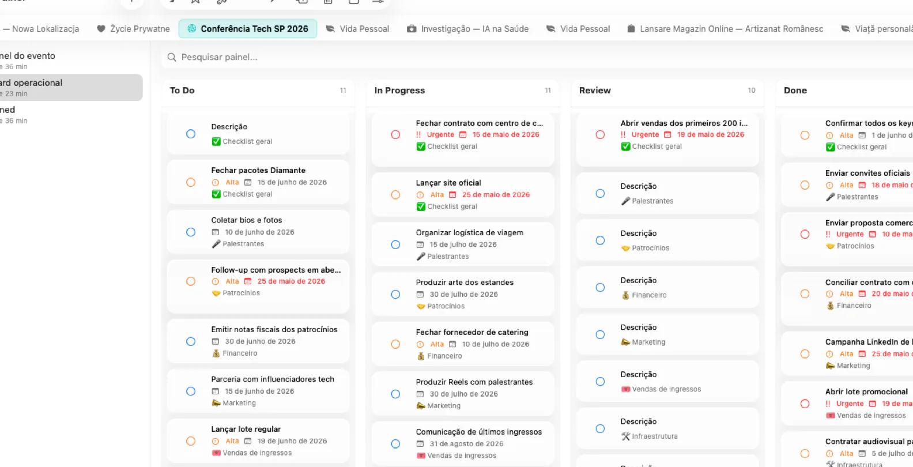913x467 pixels.
Task: Click the Review column count 10
Action: [752, 91]
